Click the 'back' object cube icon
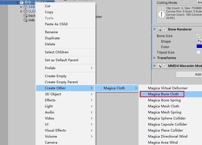202x145 pixels. [x=26, y=16]
